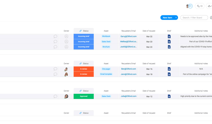Click note 'Needs to be approved also'
The width and height of the screenshot is (212, 124).
click(x=196, y=36)
